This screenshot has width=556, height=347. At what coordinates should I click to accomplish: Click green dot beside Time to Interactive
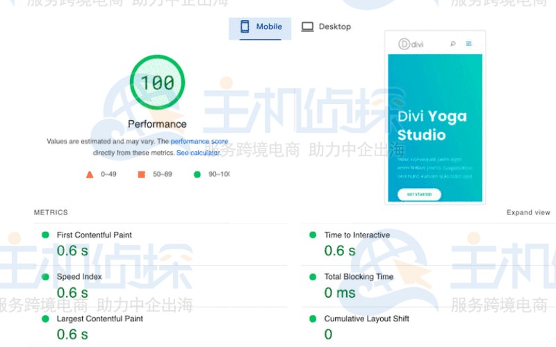click(x=313, y=235)
